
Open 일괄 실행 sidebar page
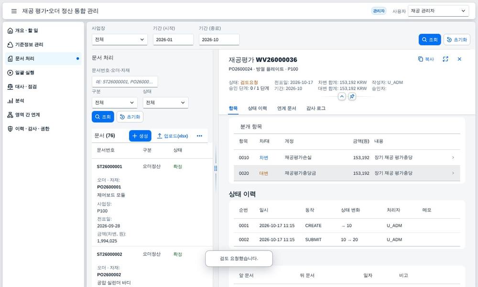43,73
